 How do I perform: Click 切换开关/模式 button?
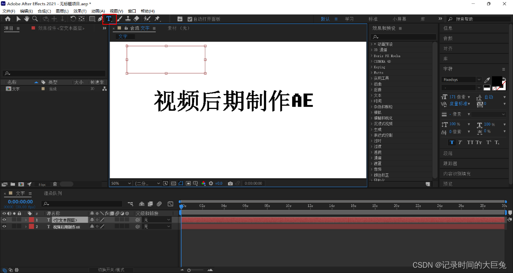111,270
